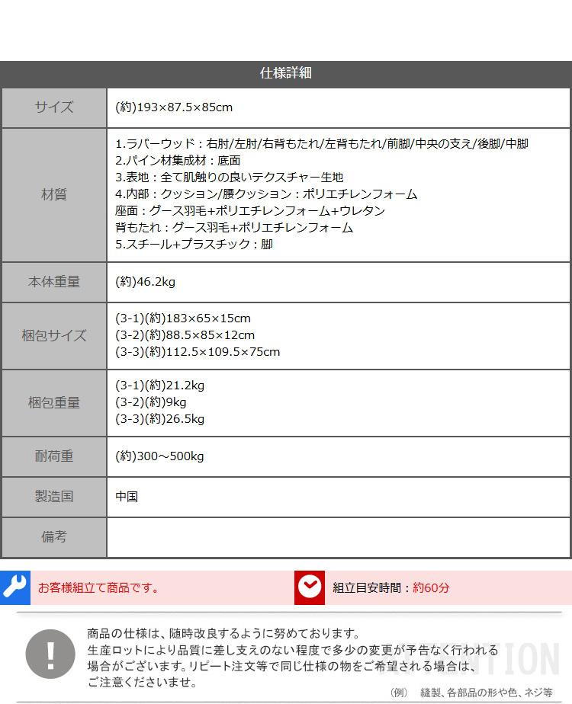Click the スチール+プラスチック leg material line
This screenshot has height=704, width=572.
tap(194, 245)
